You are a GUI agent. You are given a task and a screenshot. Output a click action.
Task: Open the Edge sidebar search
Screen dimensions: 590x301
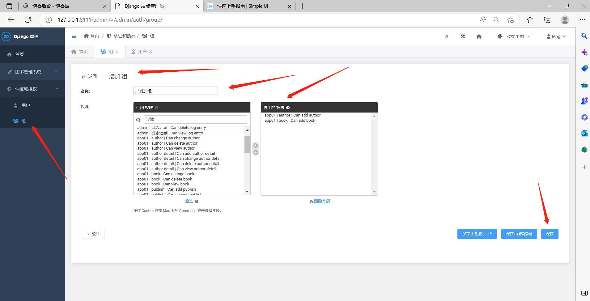pos(584,36)
